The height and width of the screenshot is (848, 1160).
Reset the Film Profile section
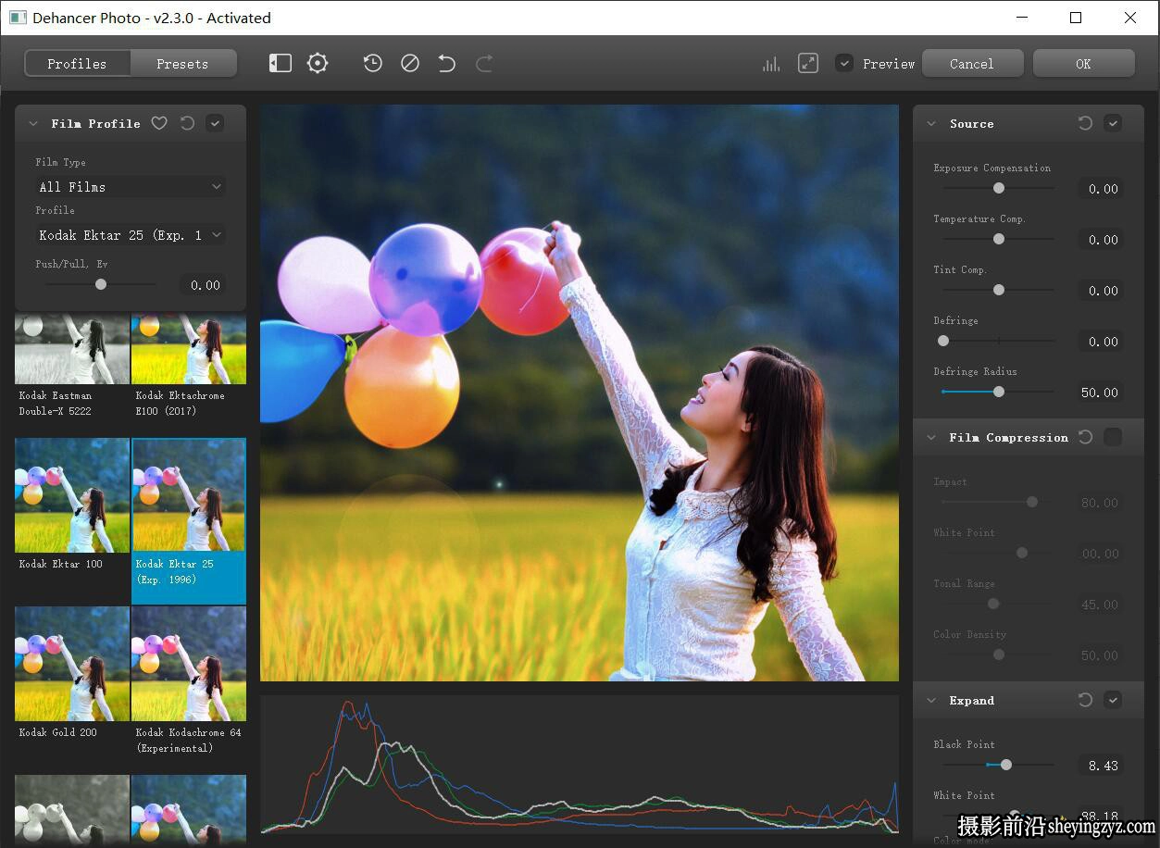click(x=187, y=123)
